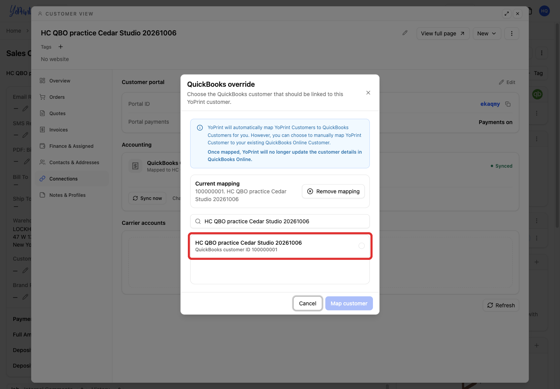Image resolution: width=560 pixels, height=389 pixels.
Task: Click the Finance & Assigned icon in sidebar
Action: (x=42, y=146)
